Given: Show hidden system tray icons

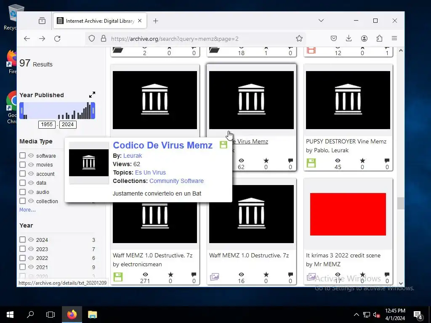Looking at the screenshot, I should [356, 315].
